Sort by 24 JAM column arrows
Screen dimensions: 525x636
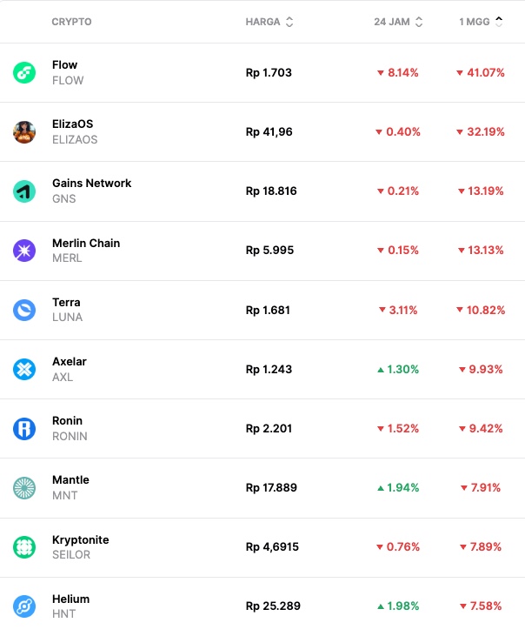[419, 22]
